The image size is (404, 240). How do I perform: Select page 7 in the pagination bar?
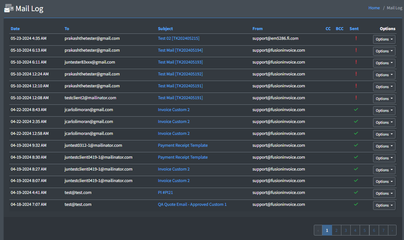click(x=383, y=230)
